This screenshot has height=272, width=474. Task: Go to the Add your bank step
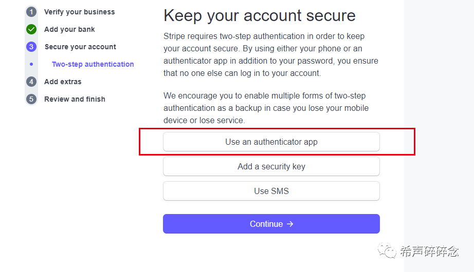[69, 29]
